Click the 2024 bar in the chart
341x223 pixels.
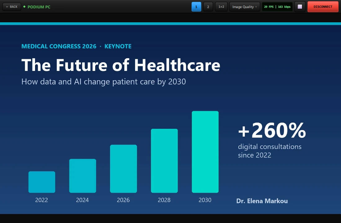coord(83,176)
